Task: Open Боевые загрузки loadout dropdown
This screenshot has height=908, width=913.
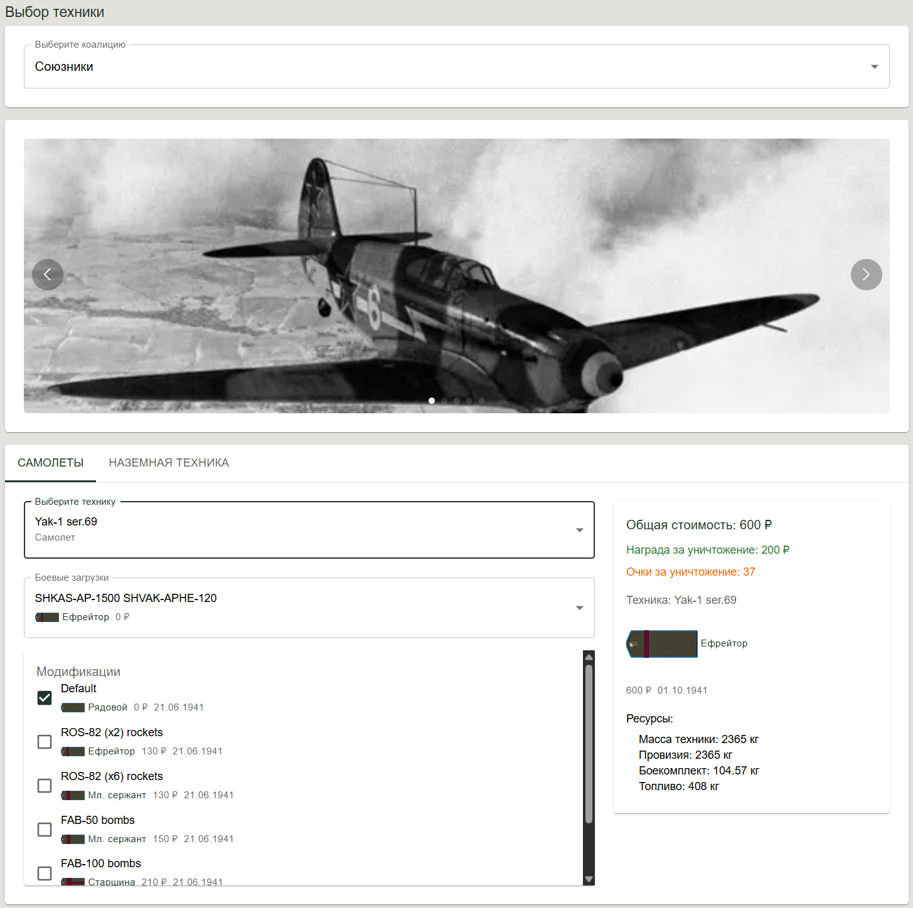Action: tap(309, 608)
